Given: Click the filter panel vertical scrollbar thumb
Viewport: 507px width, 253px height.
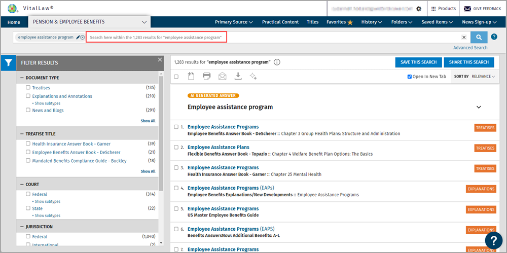Looking at the screenshot, I should click(x=161, y=133).
